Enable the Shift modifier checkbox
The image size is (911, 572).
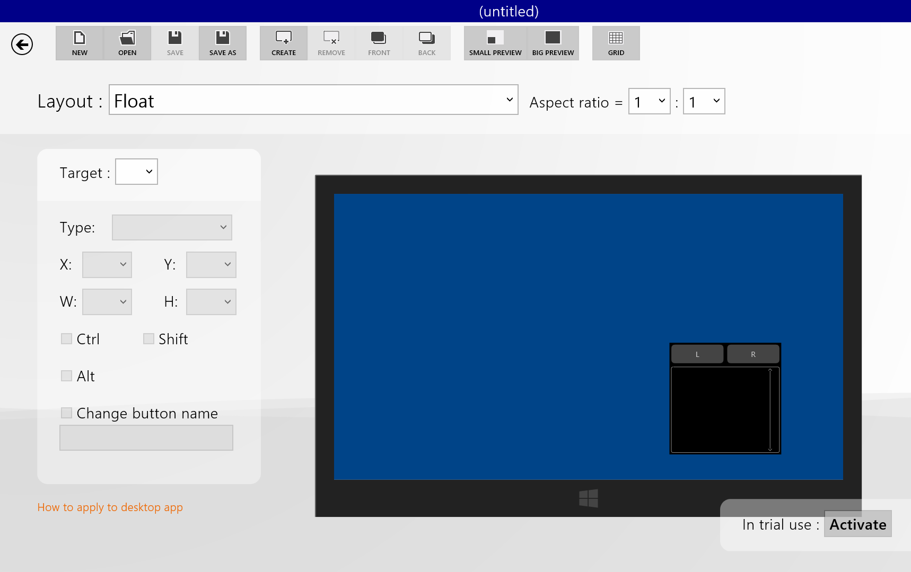point(148,338)
